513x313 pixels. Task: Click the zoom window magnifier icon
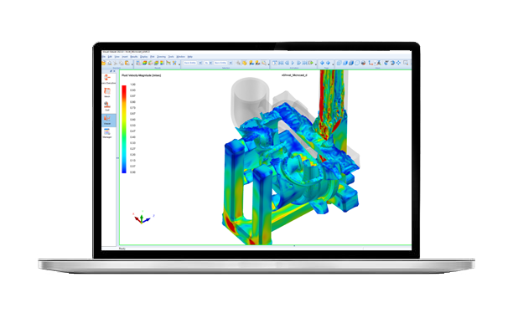pos(406,63)
